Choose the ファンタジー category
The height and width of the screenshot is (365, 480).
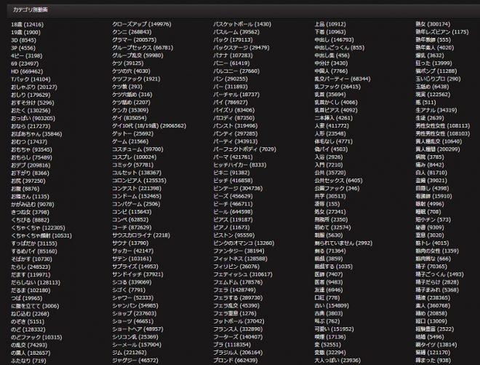tap(228, 251)
